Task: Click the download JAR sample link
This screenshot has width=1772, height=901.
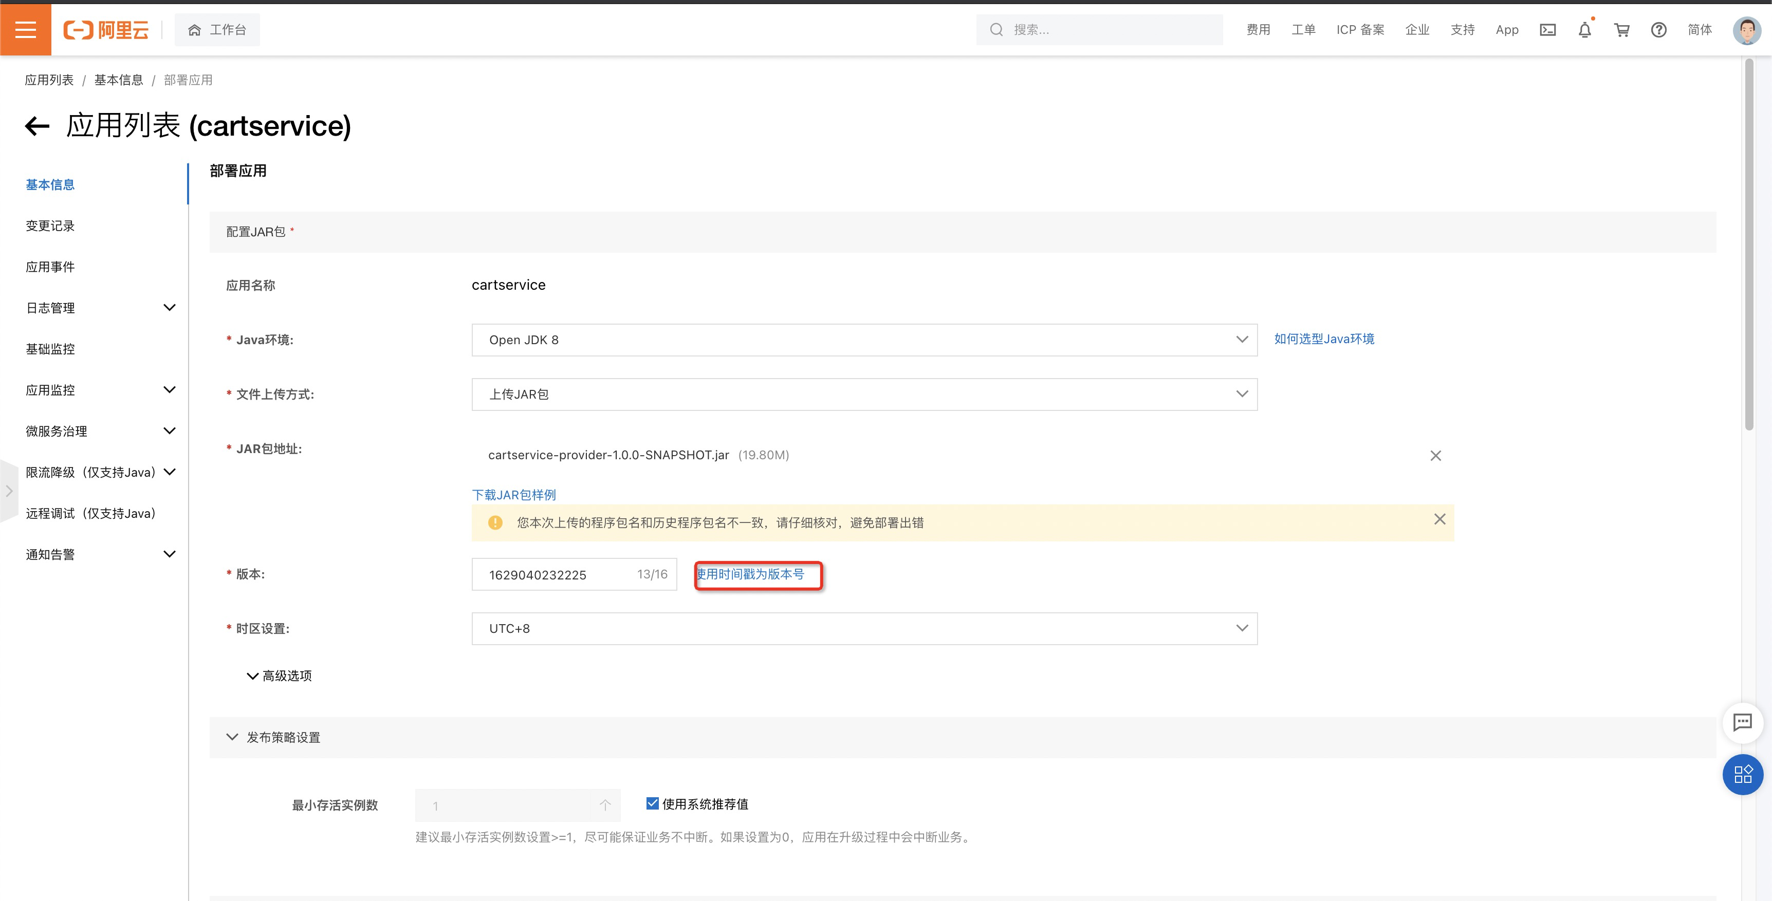Action: [x=514, y=495]
